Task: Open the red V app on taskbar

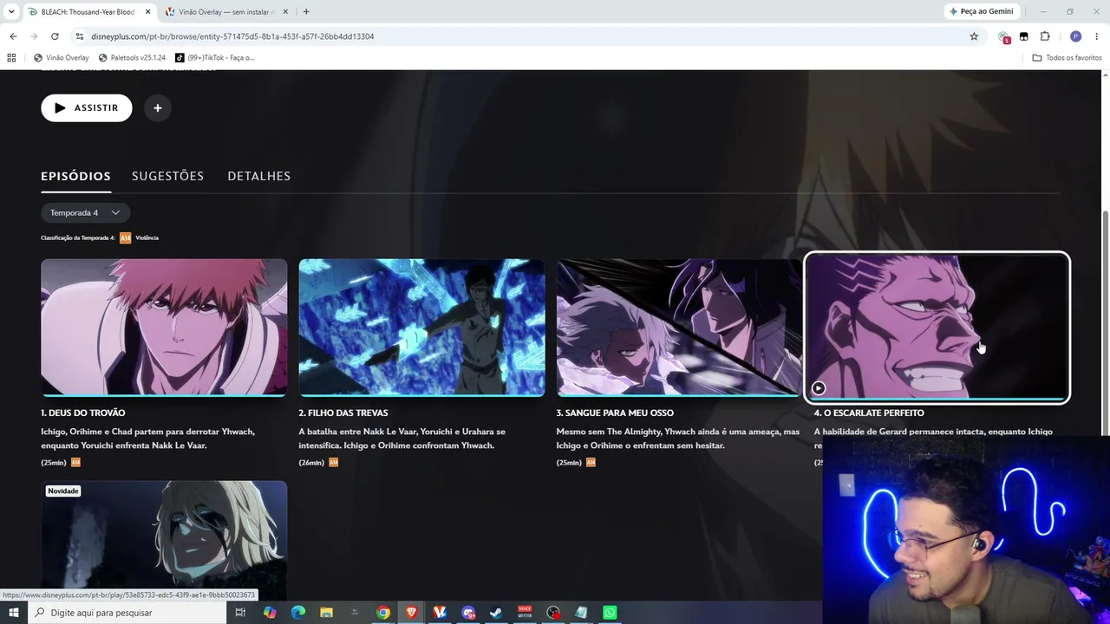Action: pyautogui.click(x=440, y=613)
